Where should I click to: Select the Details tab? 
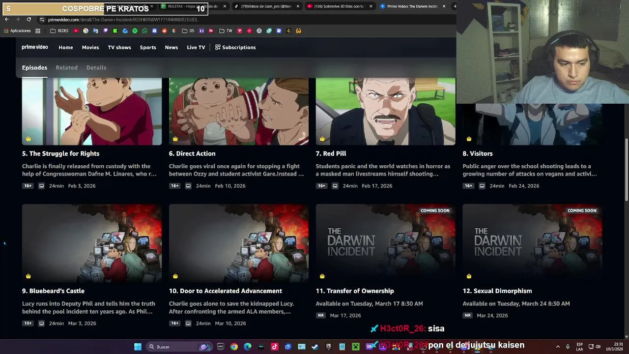pos(96,67)
